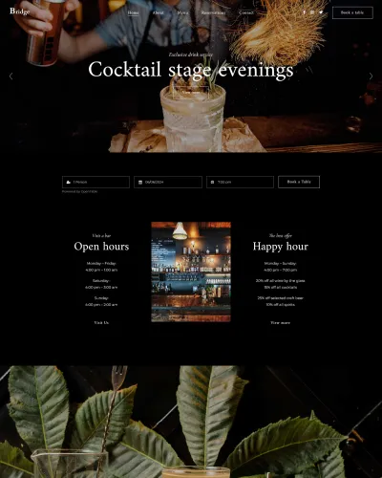Open the Menu navigation item
The image size is (382, 478).
pos(182,12)
